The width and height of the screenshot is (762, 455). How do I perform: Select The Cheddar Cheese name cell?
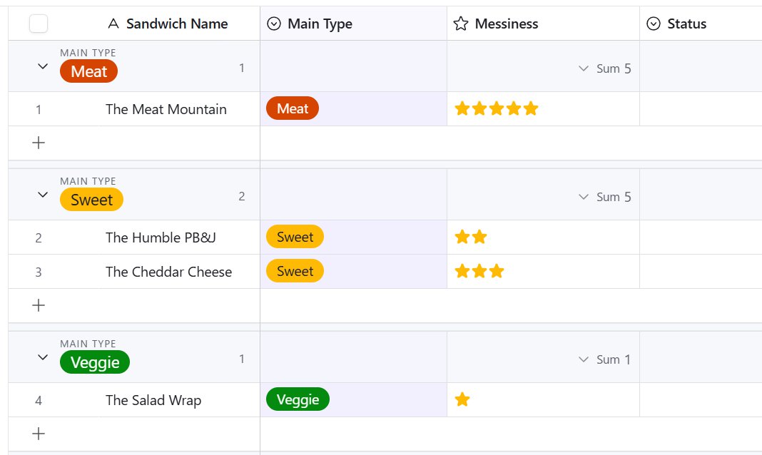pos(168,272)
